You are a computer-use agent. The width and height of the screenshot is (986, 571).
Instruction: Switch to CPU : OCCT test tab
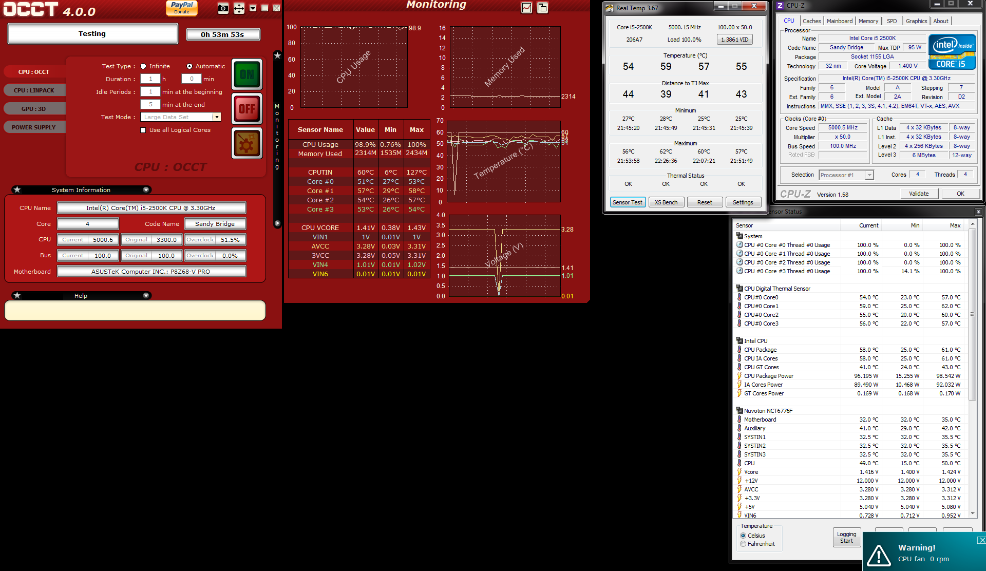[x=34, y=72]
